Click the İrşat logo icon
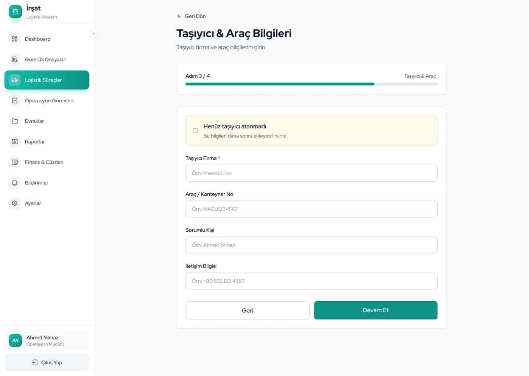This screenshot has height=376, width=529. pos(15,12)
